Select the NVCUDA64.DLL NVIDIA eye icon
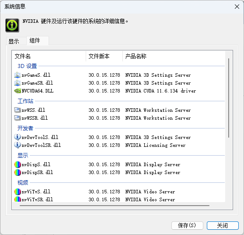 pyautogui.click(x=17, y=91)
